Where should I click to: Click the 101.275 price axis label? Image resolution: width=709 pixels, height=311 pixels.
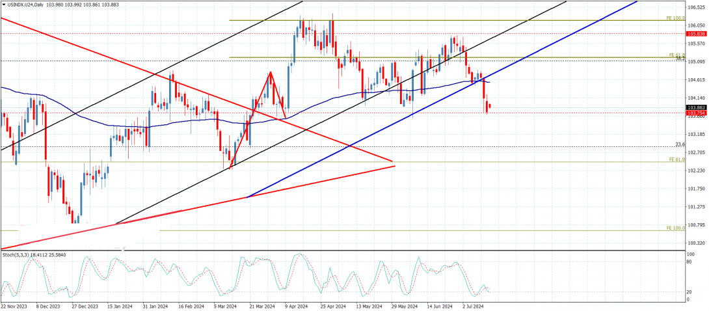(697, 207)
